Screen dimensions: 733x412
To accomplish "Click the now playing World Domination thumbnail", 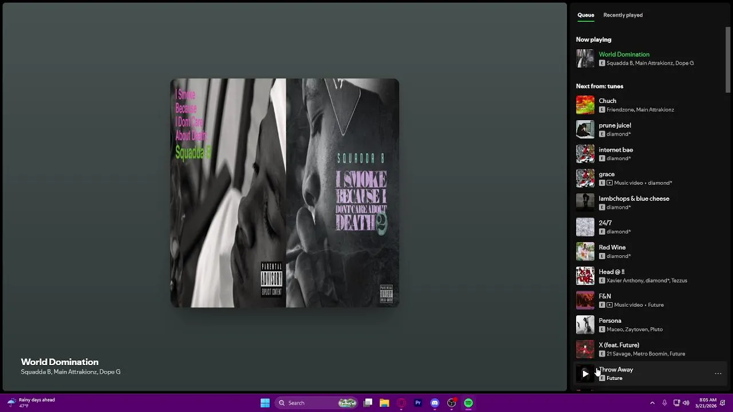I will click(x=585, y=58).
